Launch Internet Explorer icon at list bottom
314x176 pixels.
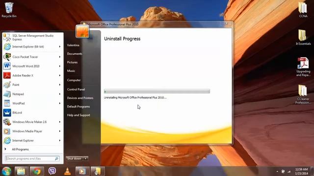(7, 140)
